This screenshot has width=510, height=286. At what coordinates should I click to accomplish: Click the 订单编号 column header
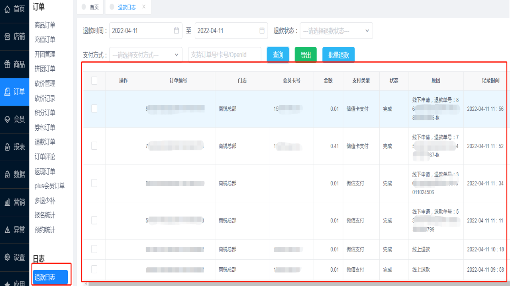click(x=178, y=81)
